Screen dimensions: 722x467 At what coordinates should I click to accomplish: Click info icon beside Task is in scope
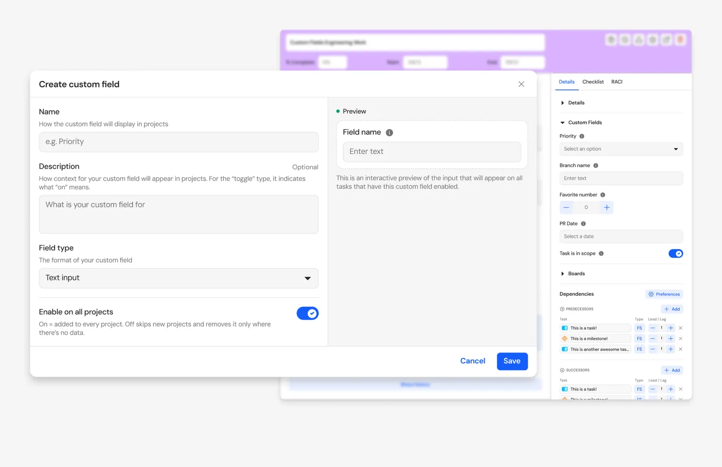[x=601, y=253]
